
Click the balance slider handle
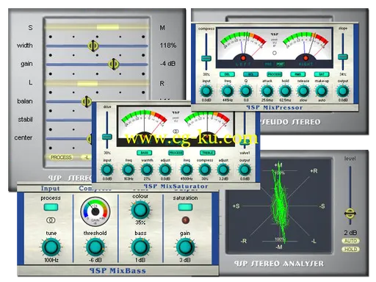[86, 101]
